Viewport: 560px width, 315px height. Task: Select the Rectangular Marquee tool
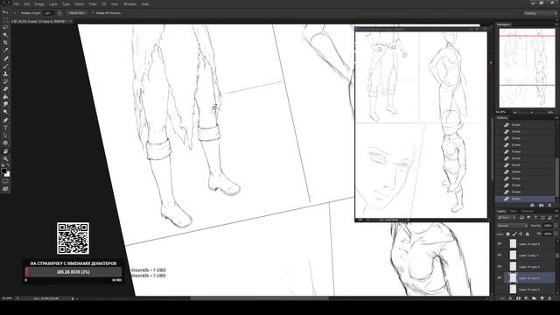click(x=5, y=20)
